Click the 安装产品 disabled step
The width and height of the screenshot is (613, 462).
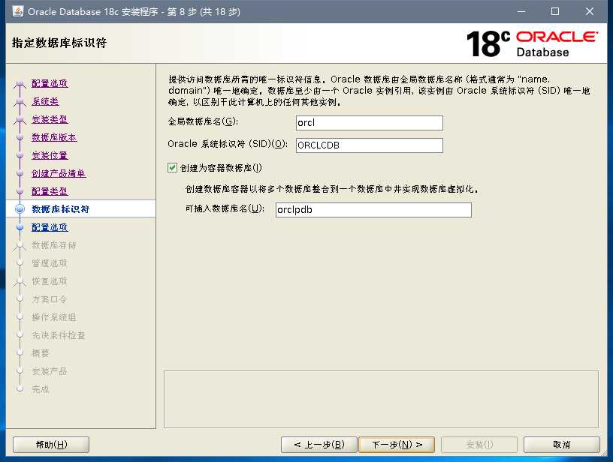[x=50, y=371]
